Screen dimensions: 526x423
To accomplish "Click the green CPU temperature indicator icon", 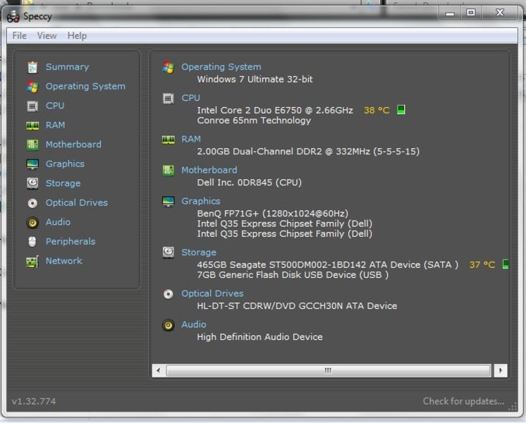I will pyautogui.click(x=401, y=110).
